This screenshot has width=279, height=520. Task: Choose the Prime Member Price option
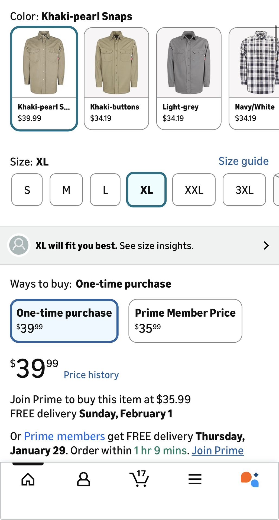click(185, 321)
